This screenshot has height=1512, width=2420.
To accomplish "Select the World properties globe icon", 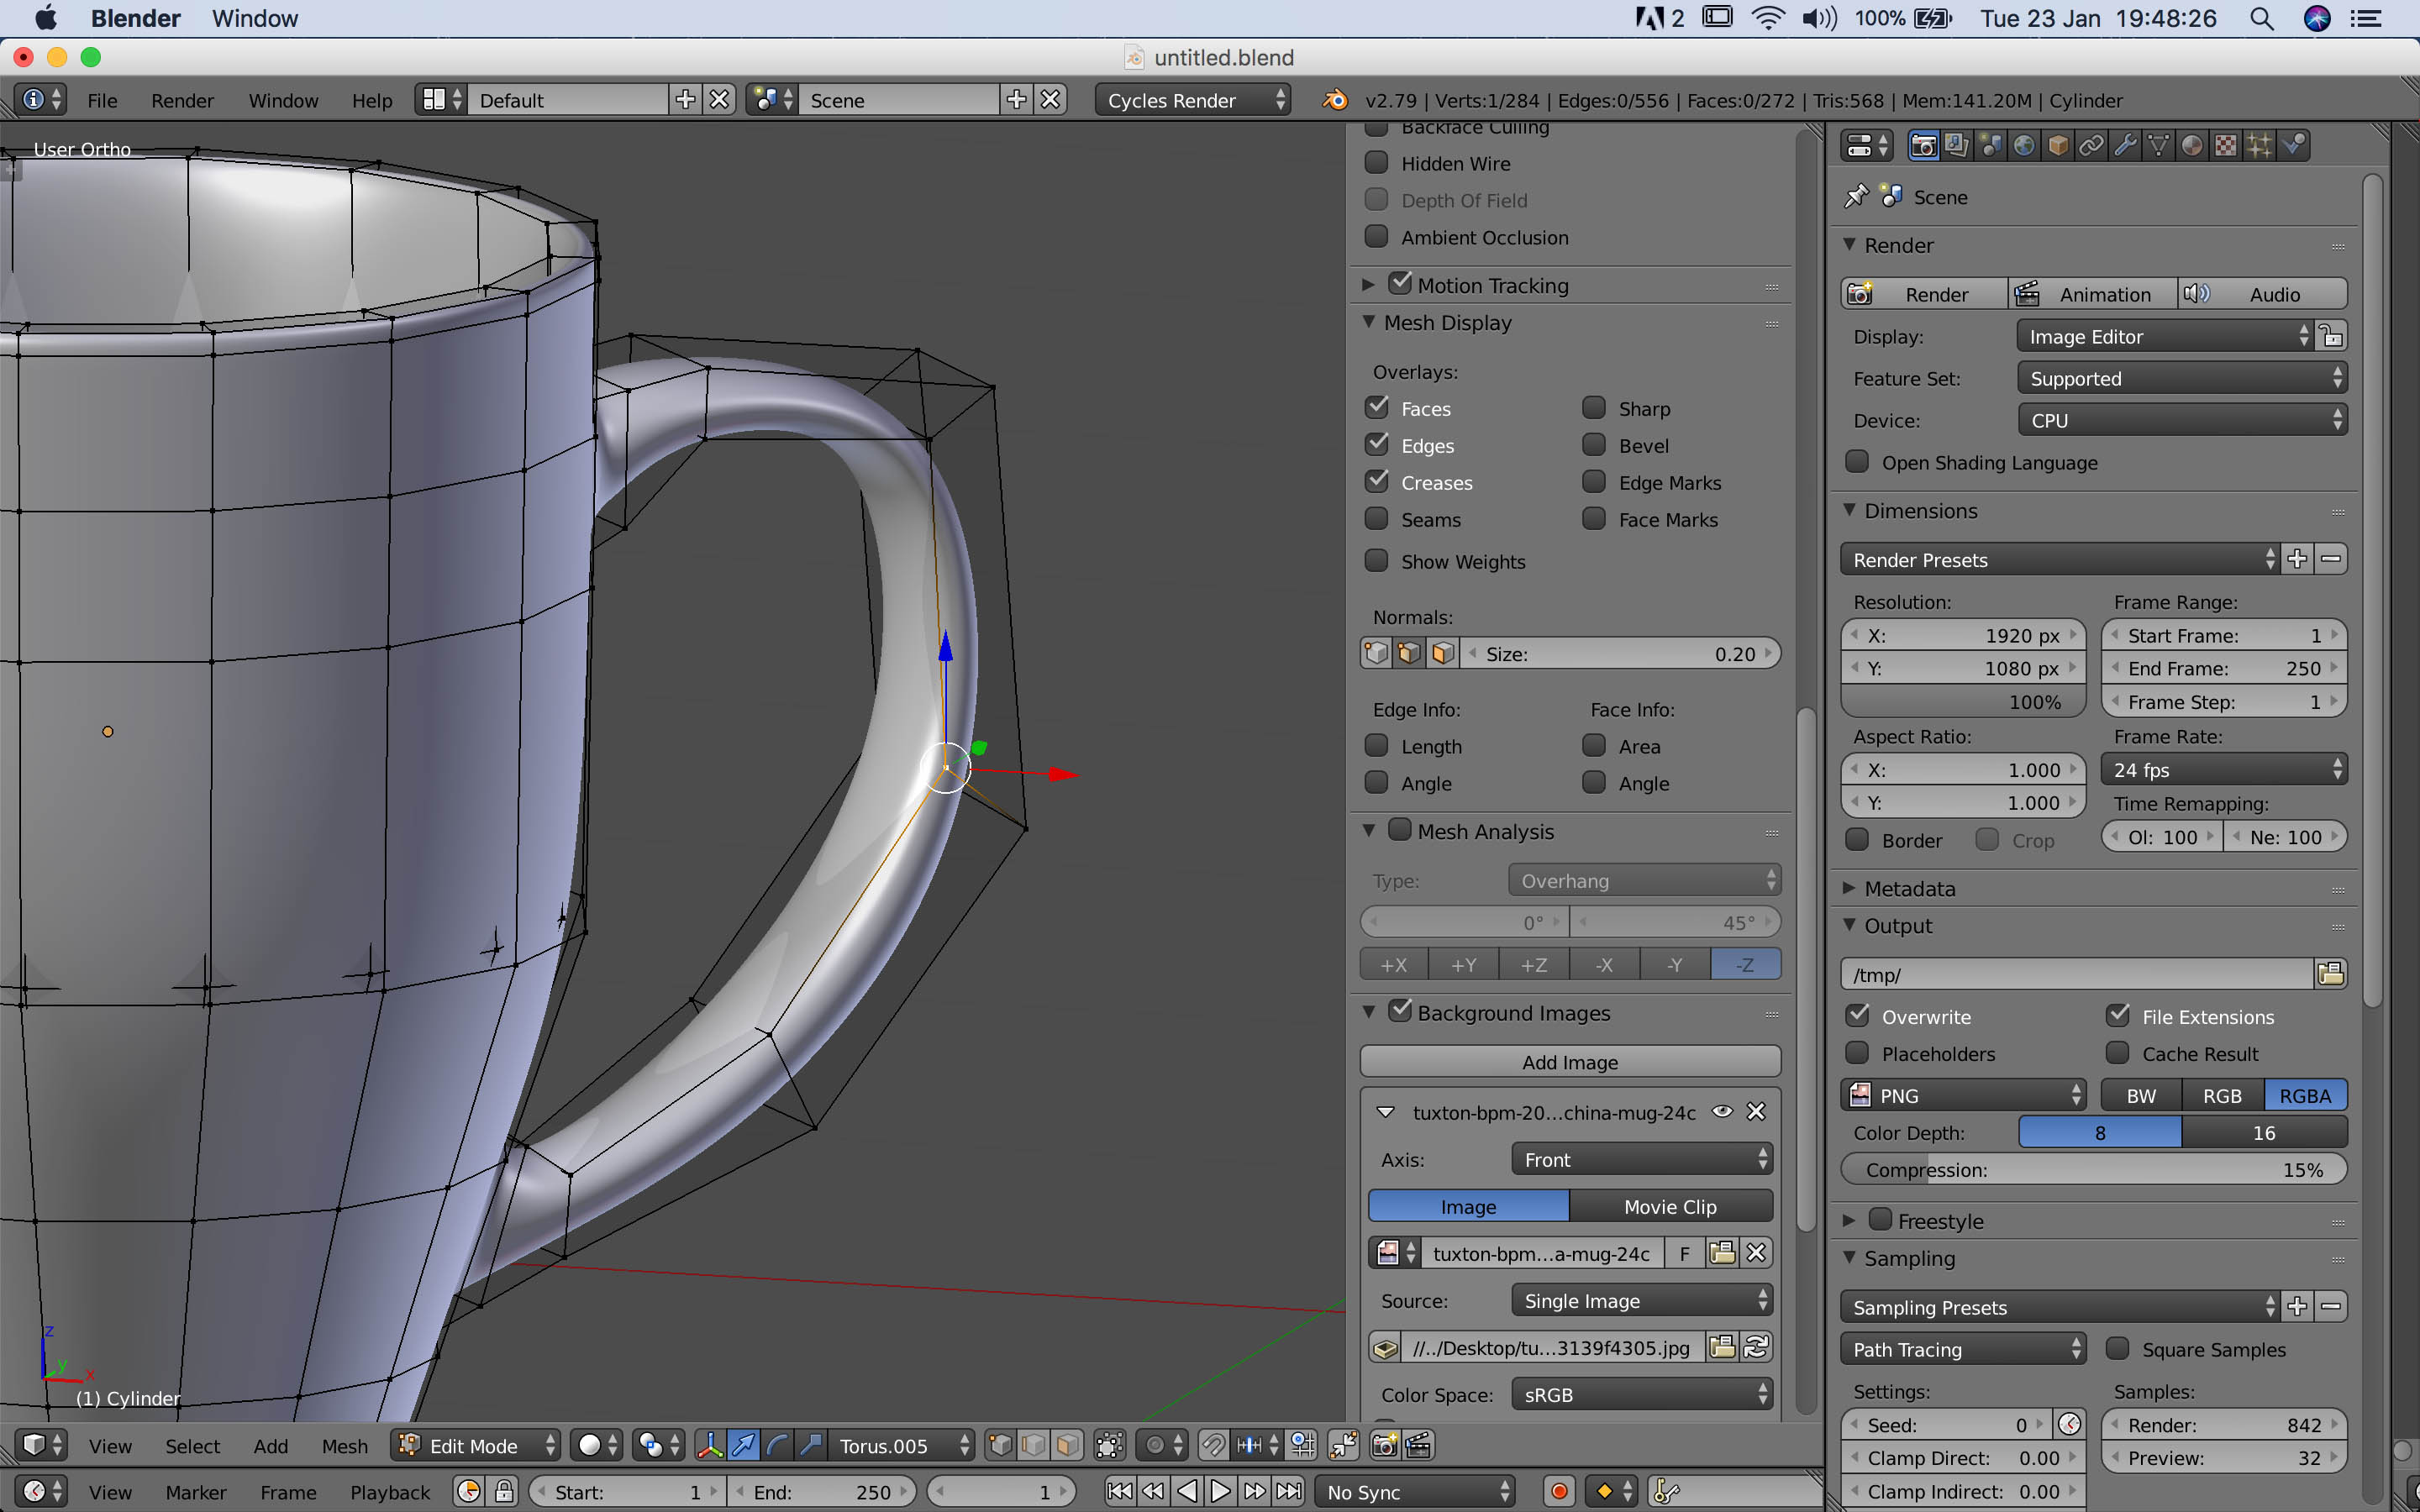I will tap(2025, 145).
